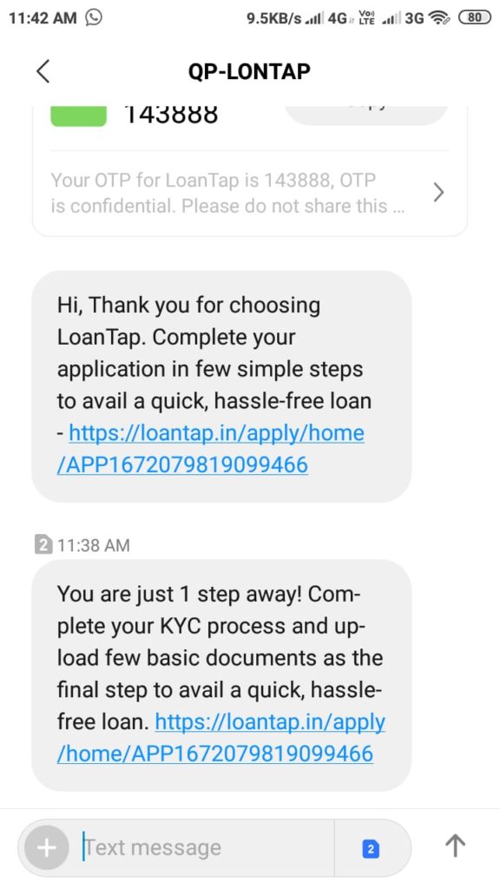Open the OTP confidential preview text
Image resolution: width=500 pixels, height=889 pixels.
tap(228, 194)
